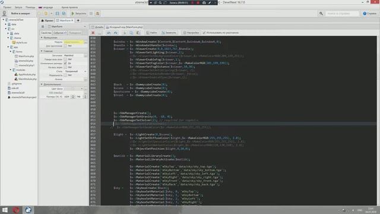Screen dimensions: 380x214
Task: Click the cut scissors icon in the editor toolbar
Action: 125,33
